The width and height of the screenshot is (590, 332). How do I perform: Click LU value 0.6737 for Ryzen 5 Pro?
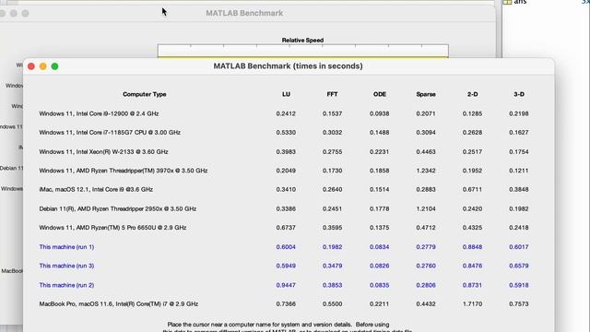(x=286, y=228)
